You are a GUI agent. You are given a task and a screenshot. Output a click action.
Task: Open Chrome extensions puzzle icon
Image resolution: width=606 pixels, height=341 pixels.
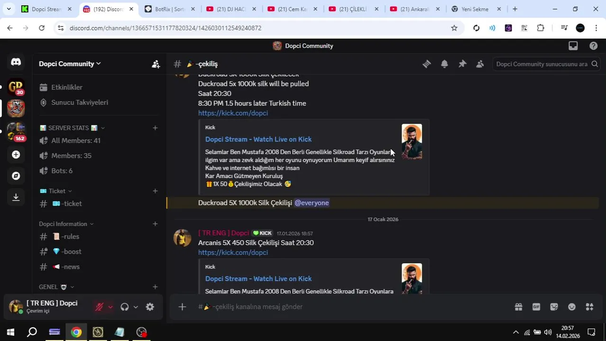[541, 28]
